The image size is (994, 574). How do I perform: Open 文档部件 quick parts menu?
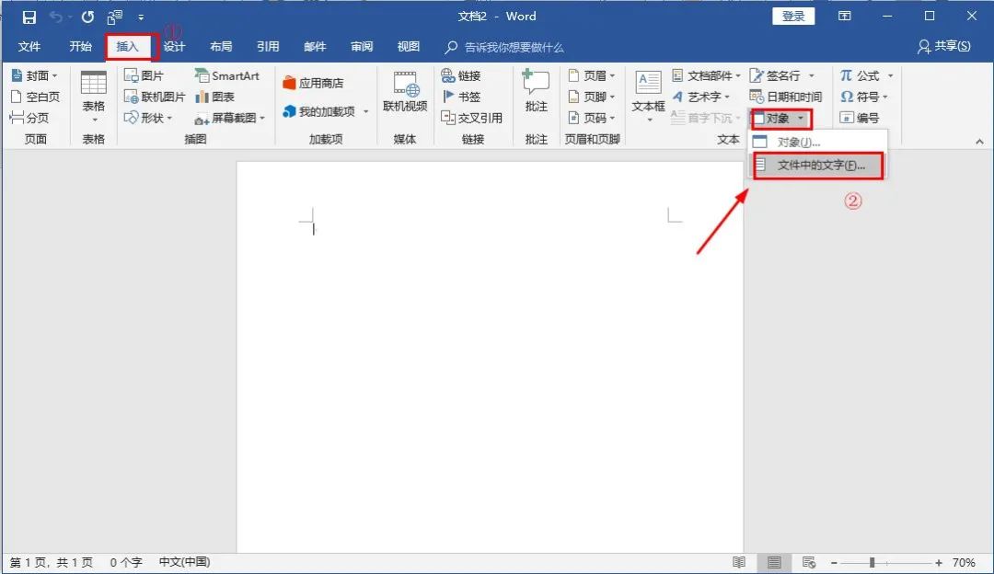click(x=706, y=75)
